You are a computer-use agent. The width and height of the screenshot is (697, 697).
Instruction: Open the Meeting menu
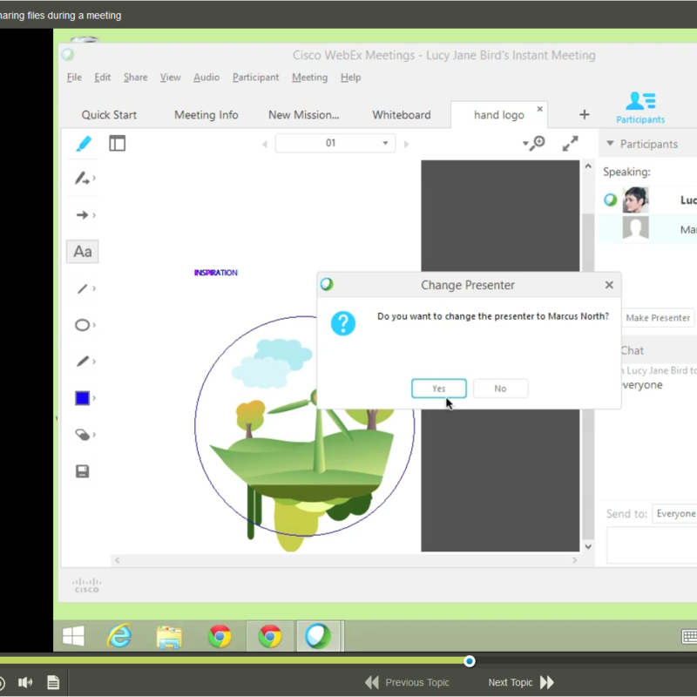pyautogui.click(x=310, y=78)
